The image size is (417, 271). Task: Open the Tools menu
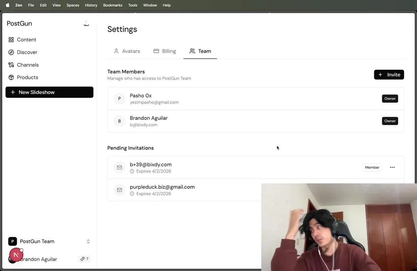pyautogui.click(x=133, y=5)
